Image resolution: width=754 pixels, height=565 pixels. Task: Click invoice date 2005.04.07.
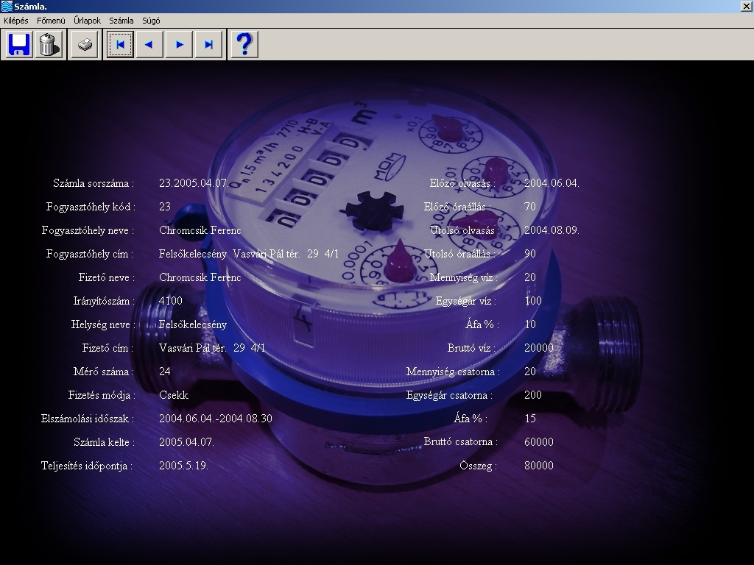click(186, 442)
